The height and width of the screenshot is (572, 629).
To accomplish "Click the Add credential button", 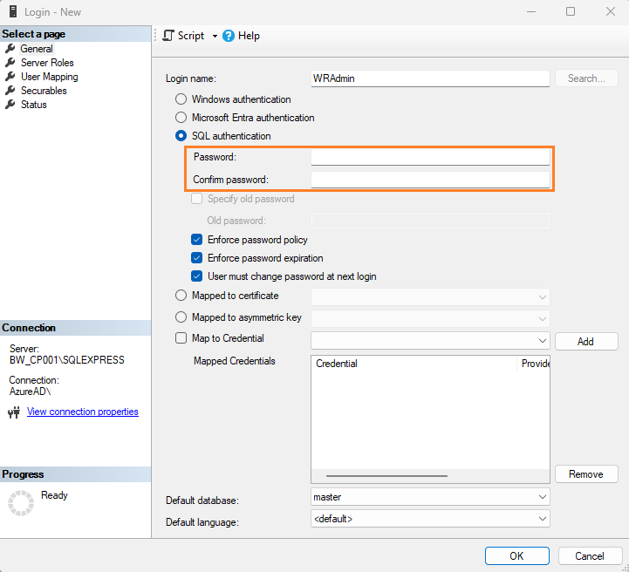I will (586, 342).
